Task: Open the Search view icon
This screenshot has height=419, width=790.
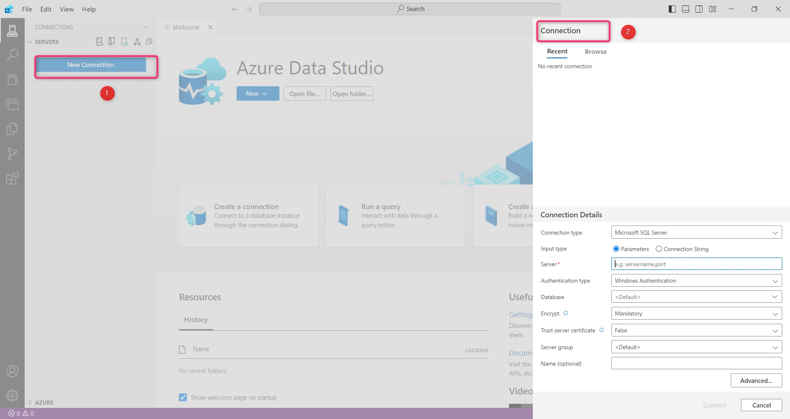Action: 12,55
